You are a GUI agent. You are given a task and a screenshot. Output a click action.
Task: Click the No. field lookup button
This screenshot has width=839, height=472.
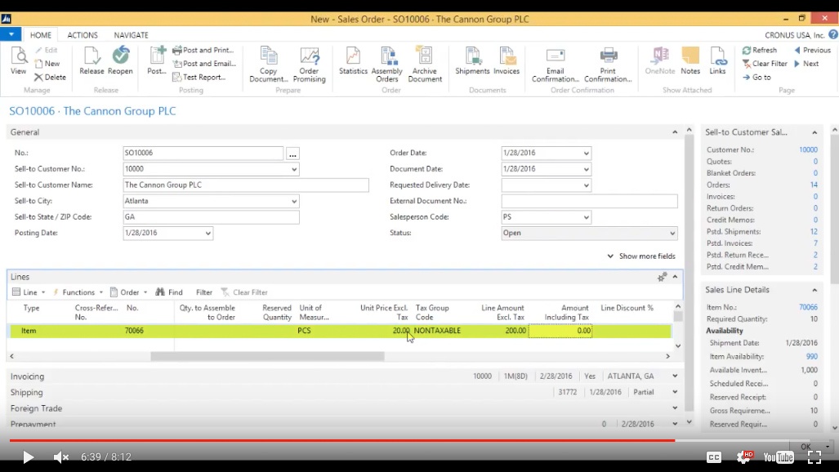292,154
